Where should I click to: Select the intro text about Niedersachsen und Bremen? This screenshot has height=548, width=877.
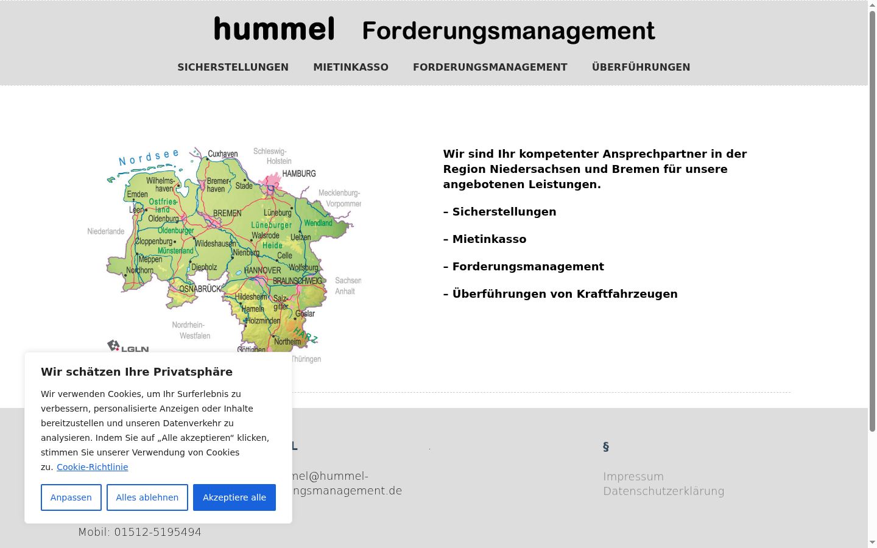pos(595,169)
